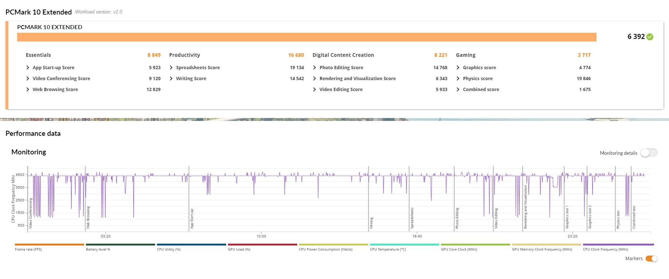This screenshot has height=279, width=669.
Task: Click the Physics score value 19 846
Action: coord(584,79)
